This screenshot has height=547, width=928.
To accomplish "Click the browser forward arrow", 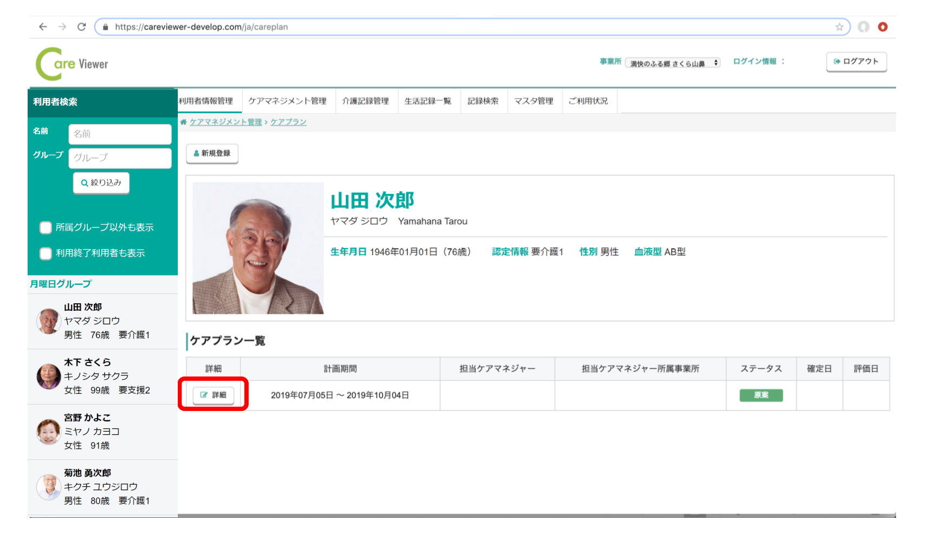I will coord(62,27).
